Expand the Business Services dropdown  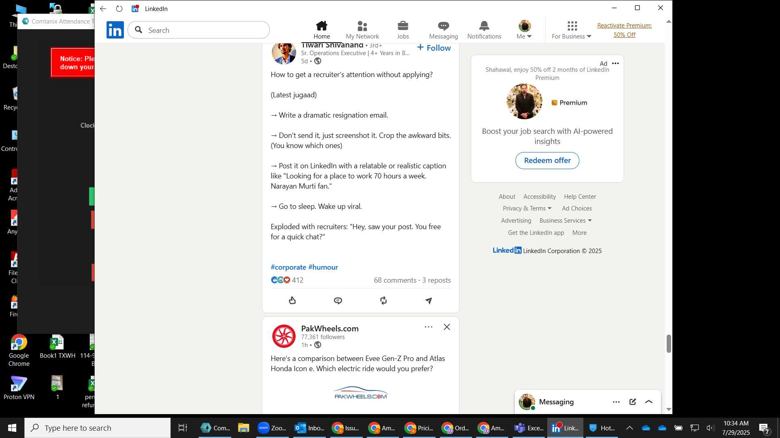565,221
